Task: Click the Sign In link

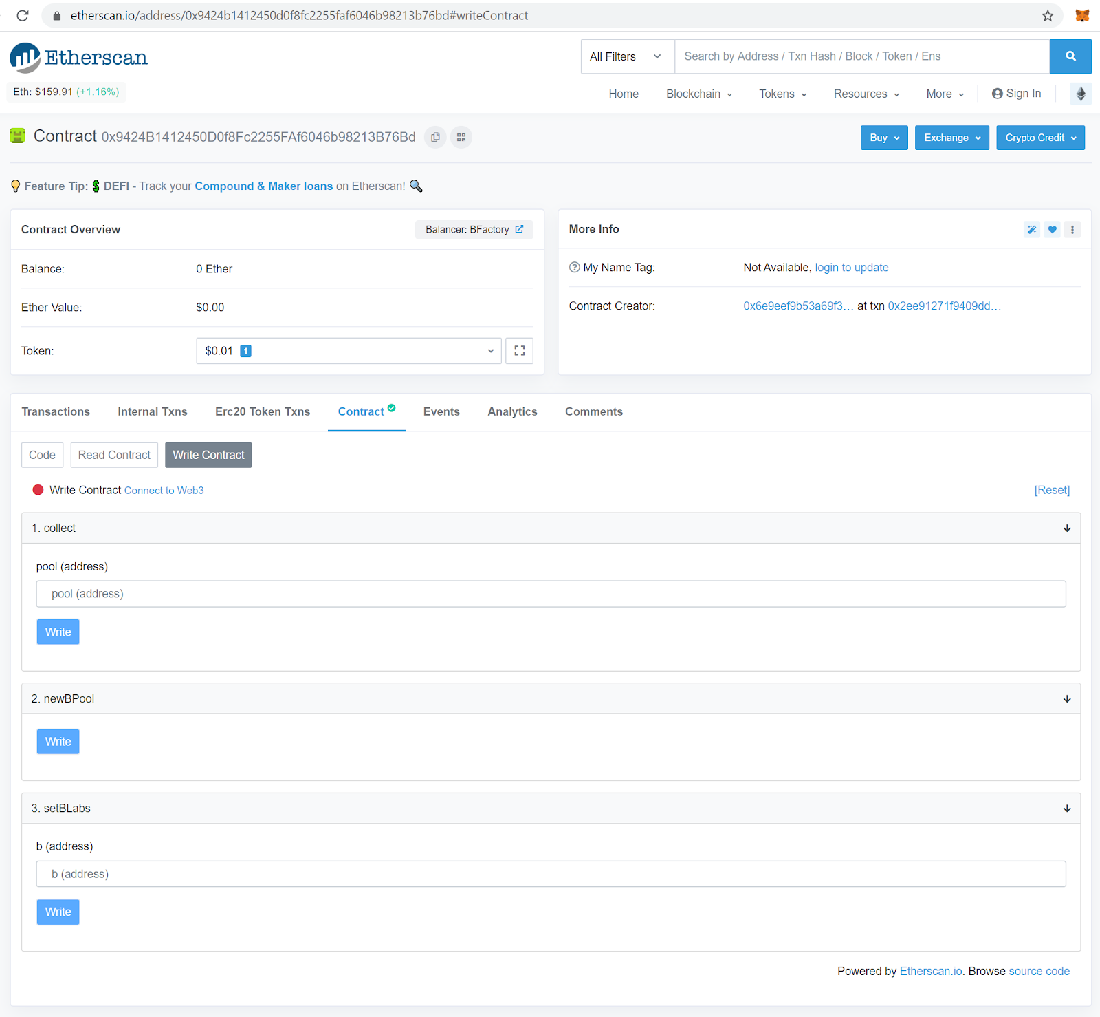Action: click(1016, 94)
